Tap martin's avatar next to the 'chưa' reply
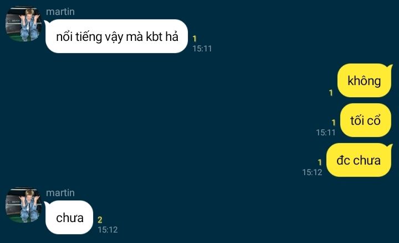The image size is (399, 243). 23,205
